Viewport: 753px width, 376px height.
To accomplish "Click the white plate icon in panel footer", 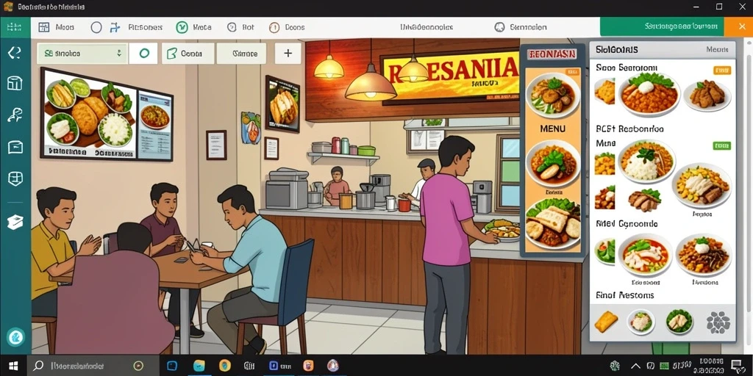I will [x=641, y=322].
